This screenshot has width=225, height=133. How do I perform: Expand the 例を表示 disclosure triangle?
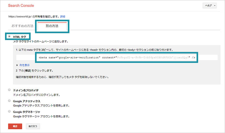click(x=17, y=65)
